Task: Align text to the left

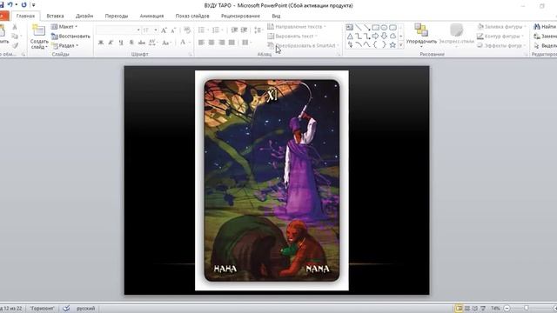Action: [201, 43]
